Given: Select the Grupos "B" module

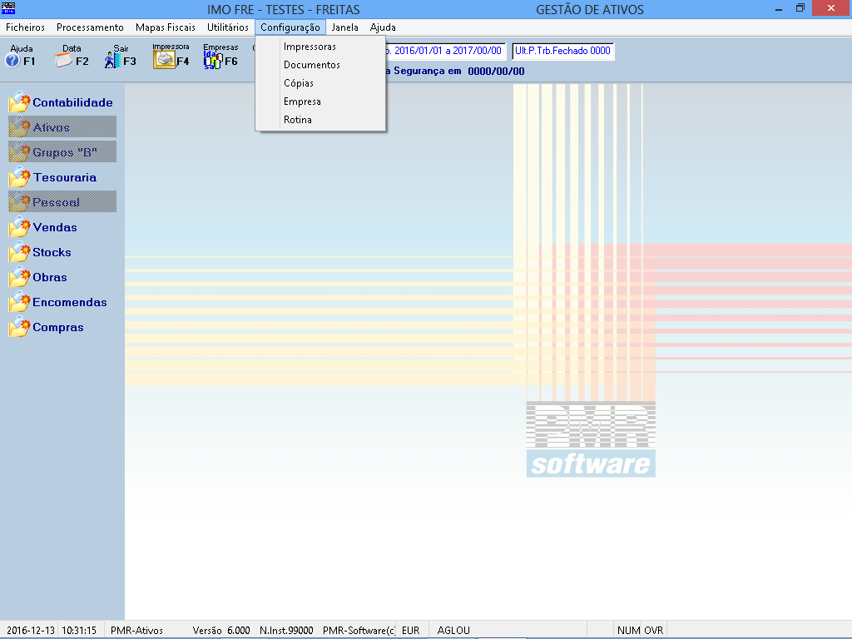Looking at the screenshot, I should point(62,152).
